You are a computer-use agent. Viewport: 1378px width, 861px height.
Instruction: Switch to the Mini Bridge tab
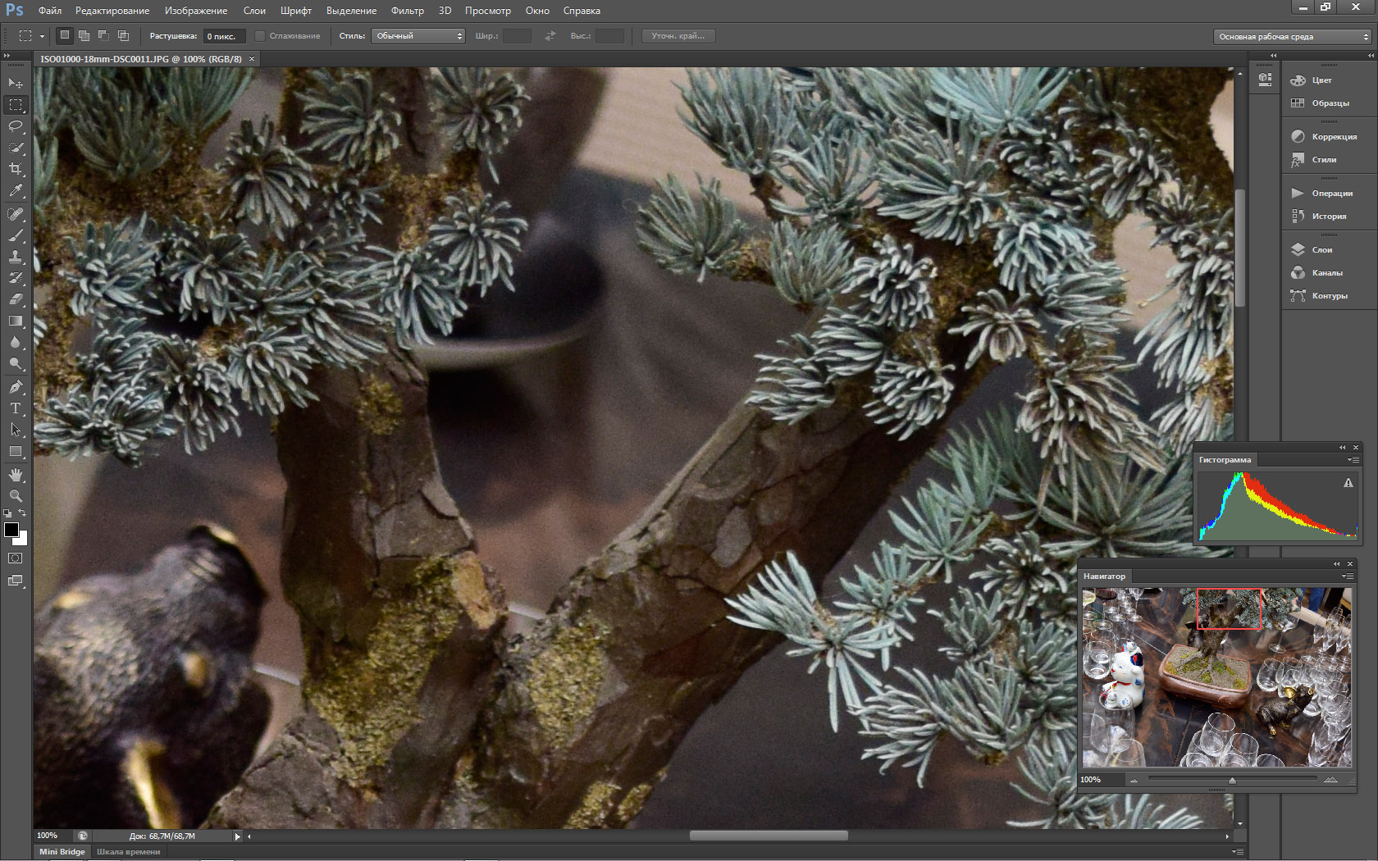coord(62,851)
